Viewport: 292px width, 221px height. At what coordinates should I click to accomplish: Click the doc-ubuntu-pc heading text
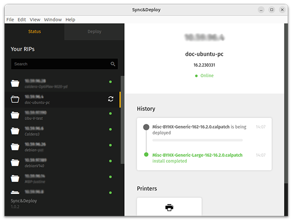click(204, 54)
